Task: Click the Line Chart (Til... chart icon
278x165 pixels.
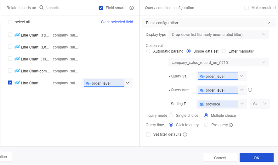Action: 17,59
